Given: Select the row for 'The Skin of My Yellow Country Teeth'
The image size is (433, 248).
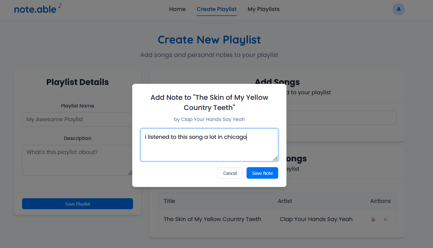Looking at the screenshot, I should point(212,219).
